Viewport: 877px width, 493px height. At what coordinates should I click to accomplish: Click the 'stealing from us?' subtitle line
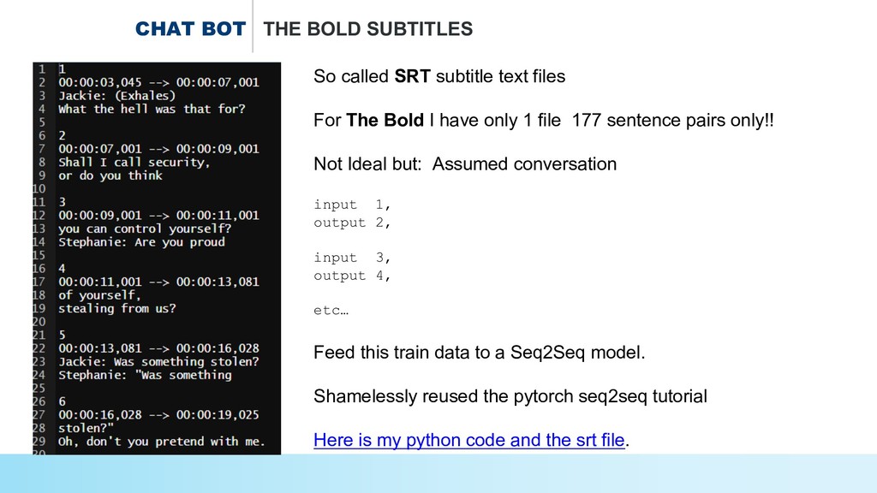click(x=116, y=308)
